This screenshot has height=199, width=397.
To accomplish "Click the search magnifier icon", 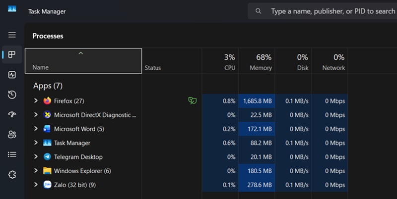I will (x=258, y=11).
